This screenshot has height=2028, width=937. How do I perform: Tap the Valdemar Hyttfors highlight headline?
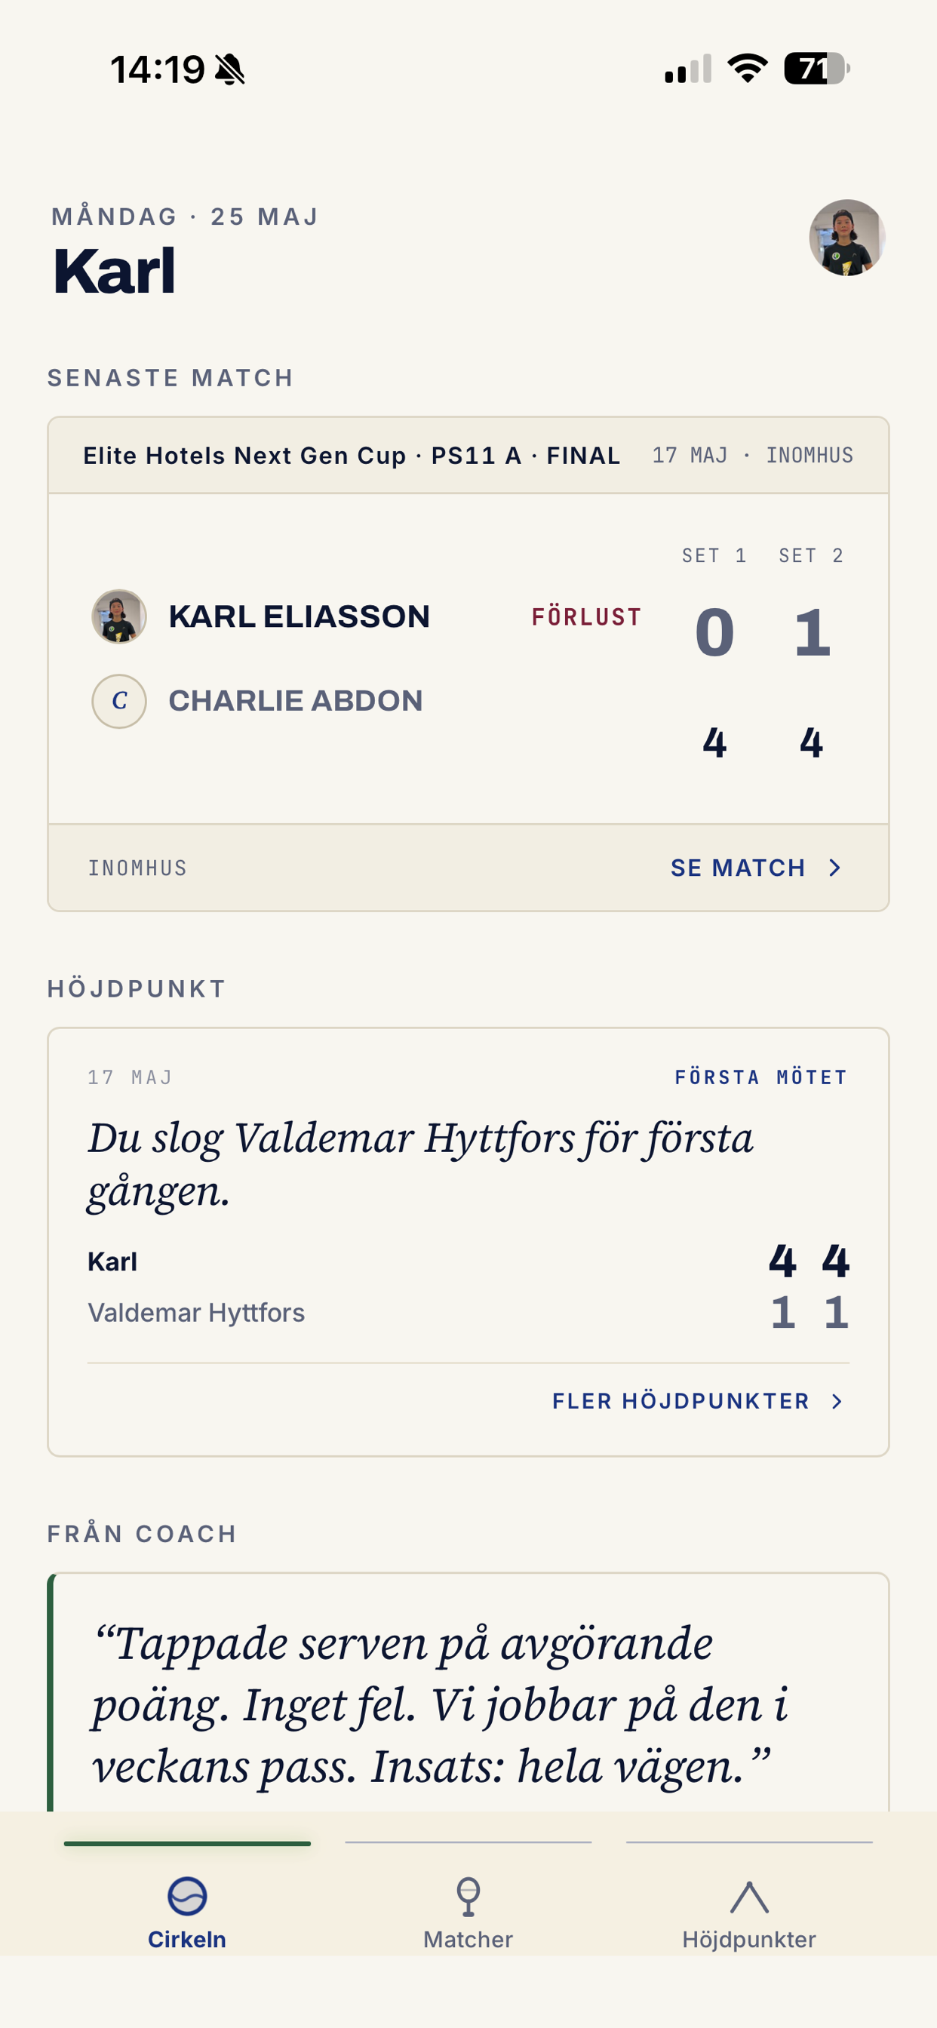click(420, 1163)
